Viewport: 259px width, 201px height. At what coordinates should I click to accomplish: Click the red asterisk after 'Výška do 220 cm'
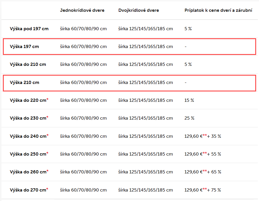click(47, 99)
